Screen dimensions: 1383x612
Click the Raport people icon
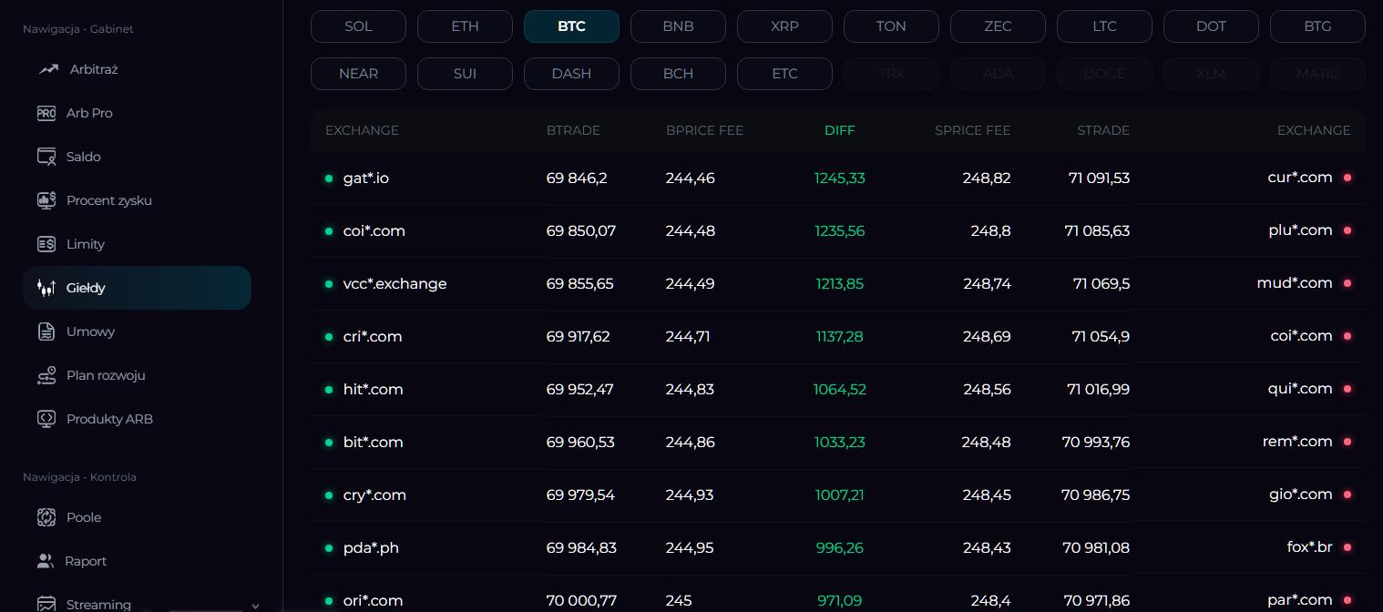pos(46,561)
